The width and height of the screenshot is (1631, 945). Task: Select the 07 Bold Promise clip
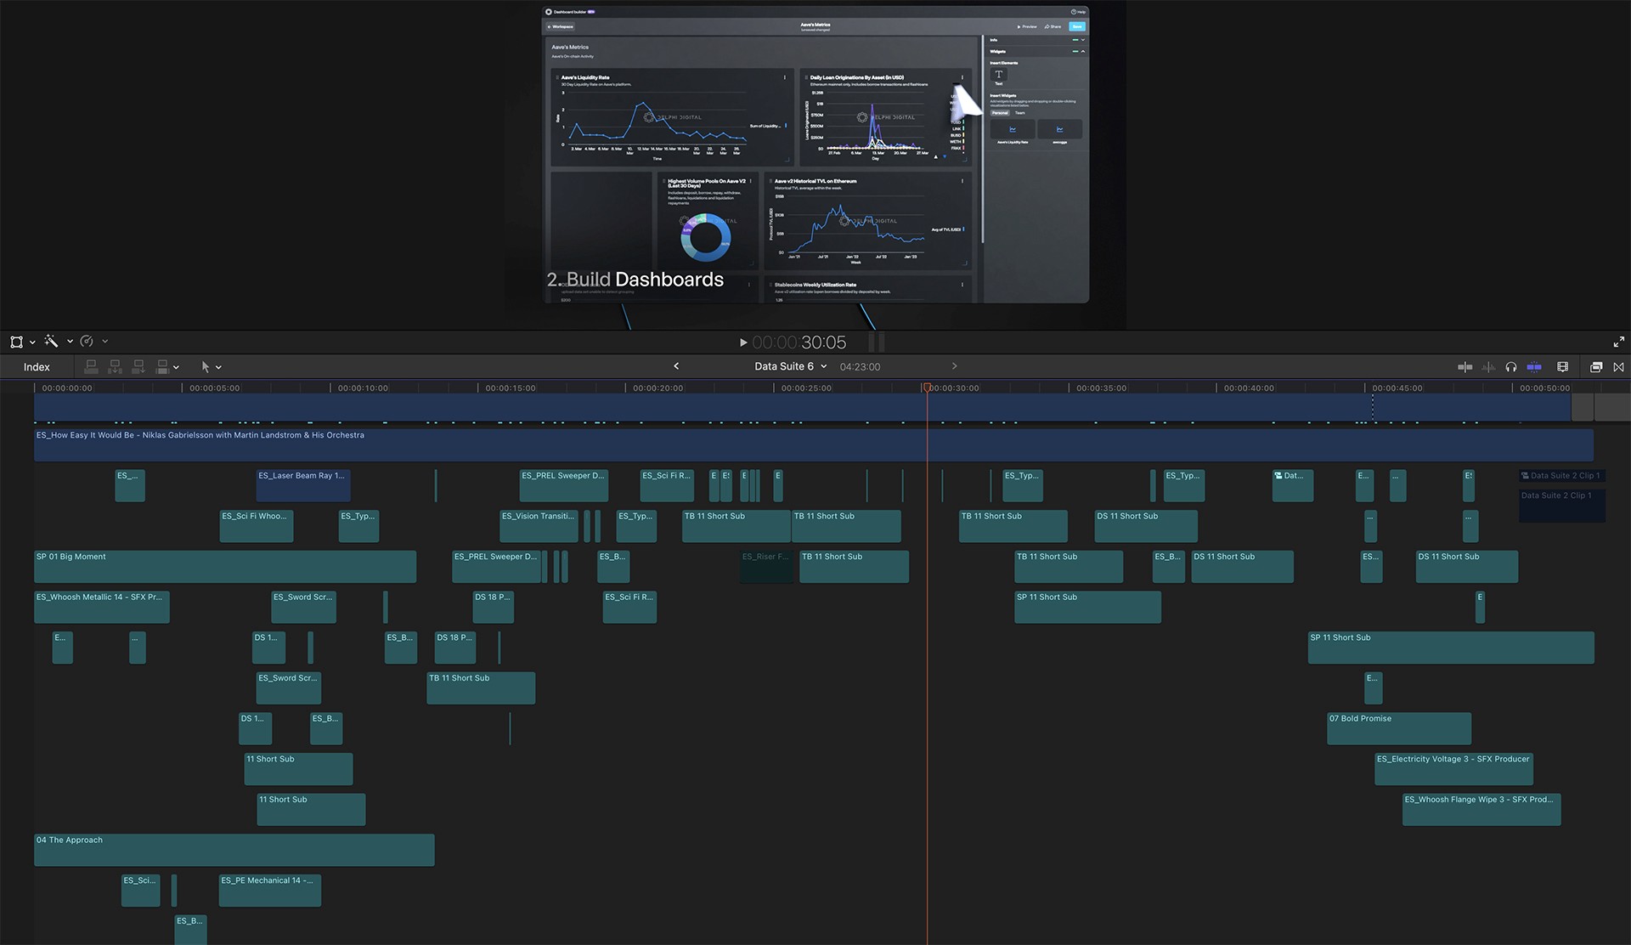click(1398, 728)
